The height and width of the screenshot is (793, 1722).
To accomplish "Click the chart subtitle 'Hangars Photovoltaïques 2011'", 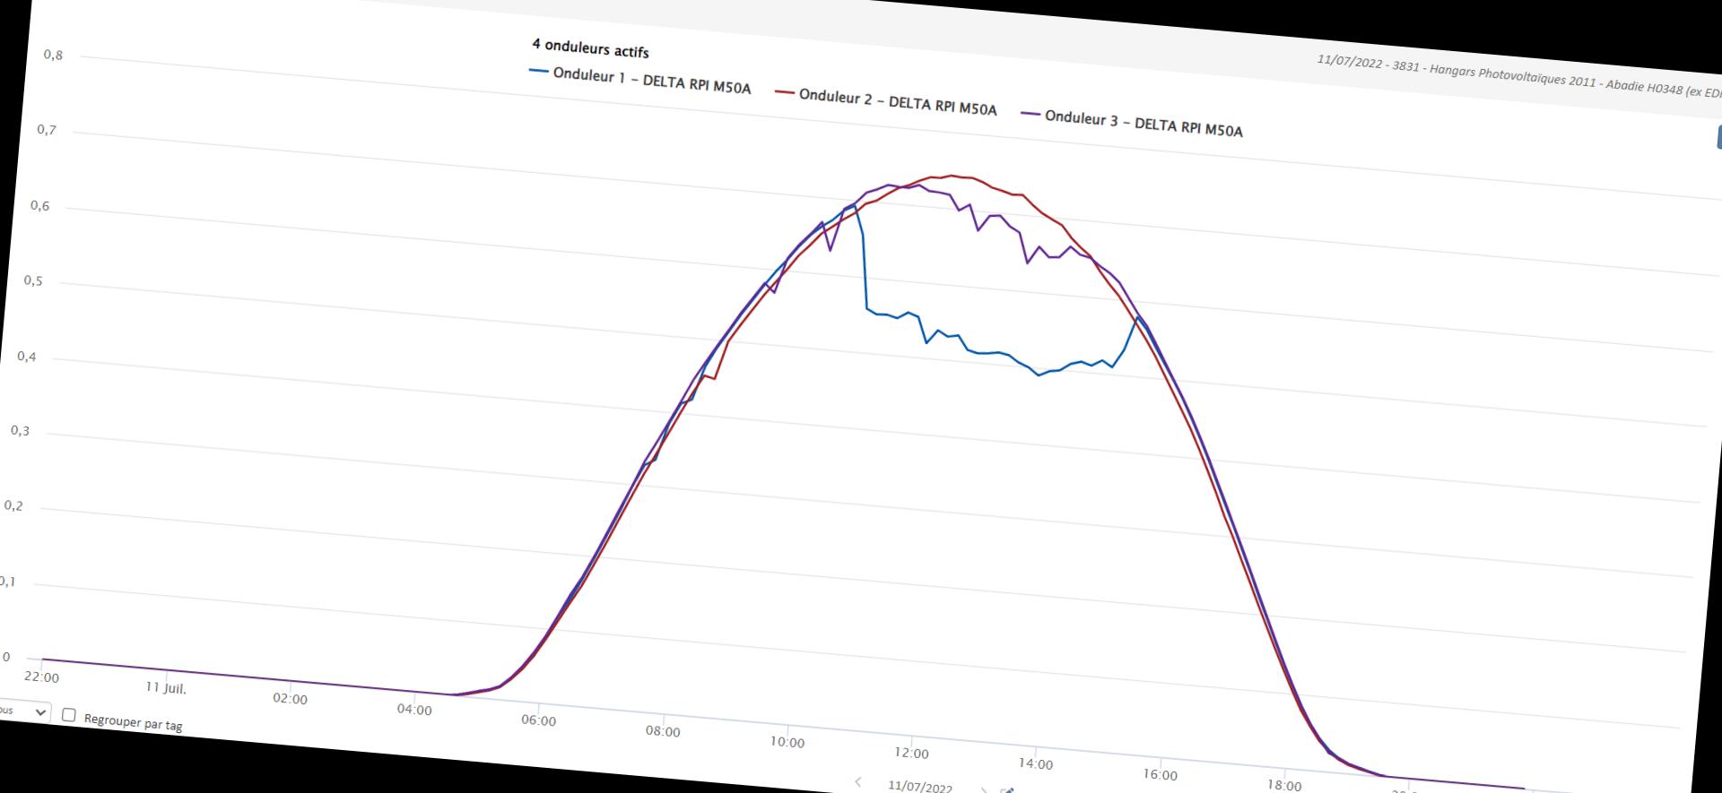I will point(1512,77).
